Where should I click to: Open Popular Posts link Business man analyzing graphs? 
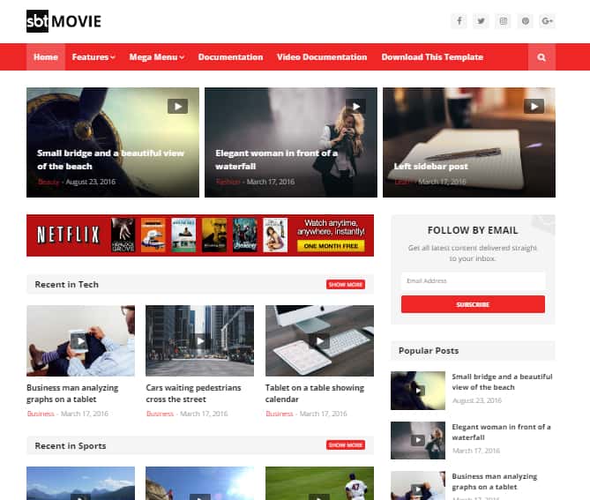(x=495, y=481)
